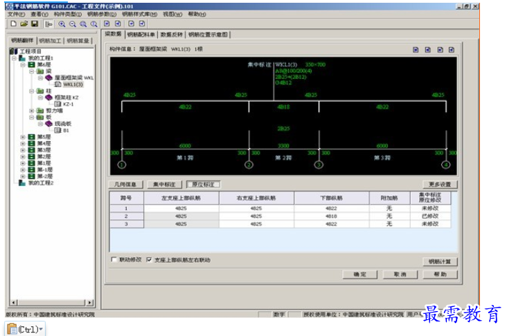Click the 工程项目 root tree icon

point(14,51)
